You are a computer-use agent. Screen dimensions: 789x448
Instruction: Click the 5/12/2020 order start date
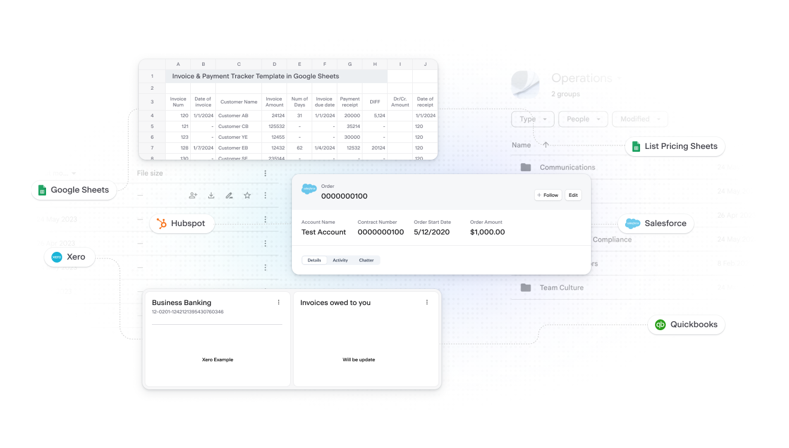point(432,232)
